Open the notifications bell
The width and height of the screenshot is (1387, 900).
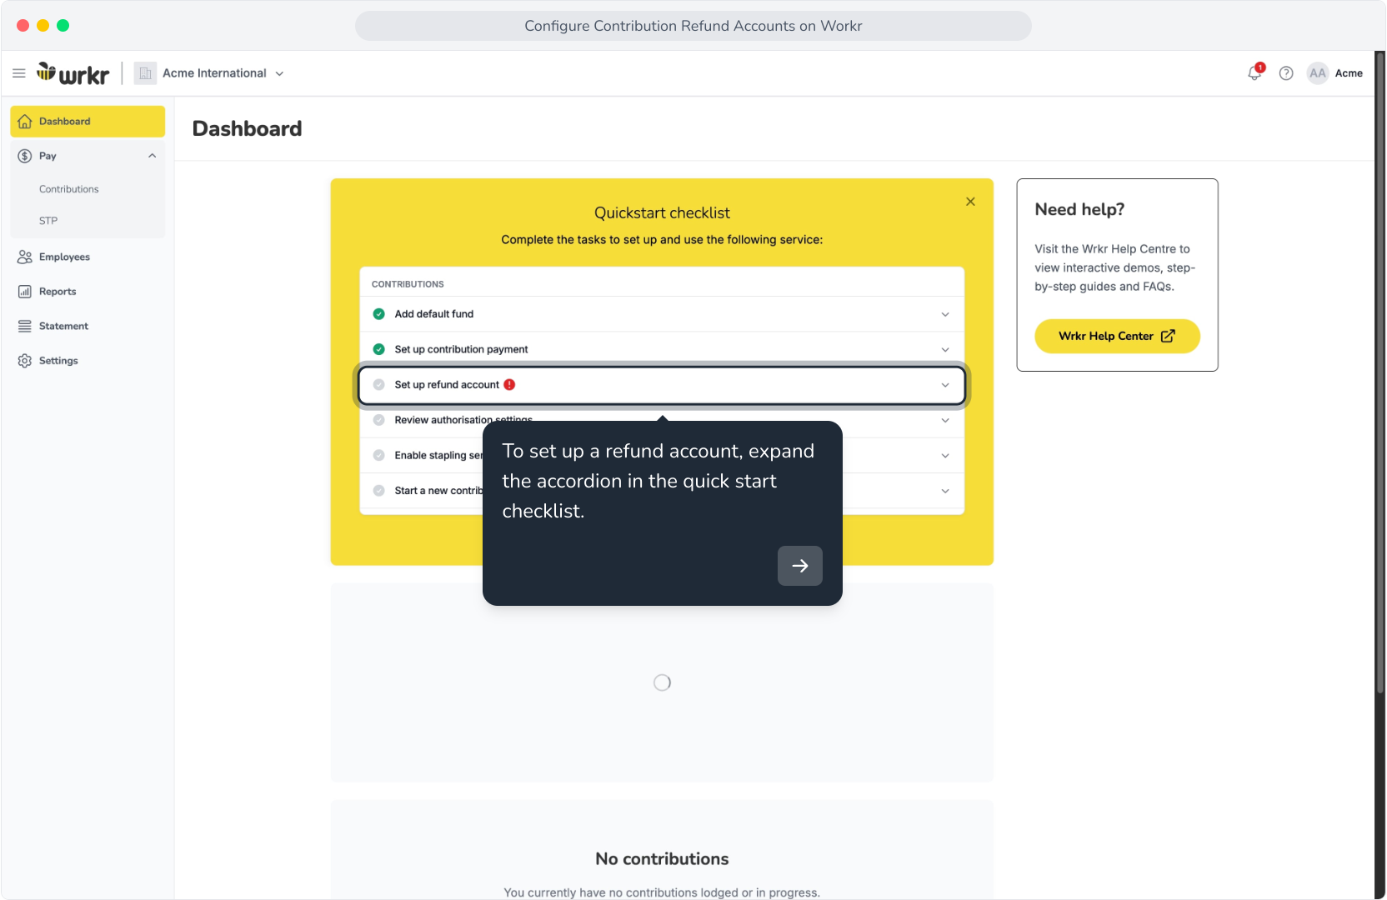[1254, 73]
